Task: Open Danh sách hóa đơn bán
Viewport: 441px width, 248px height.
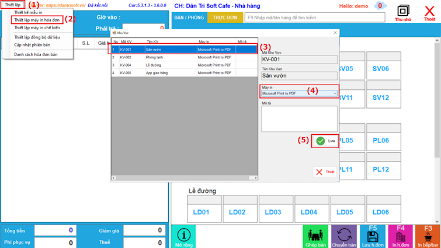Action: point(36,54)
